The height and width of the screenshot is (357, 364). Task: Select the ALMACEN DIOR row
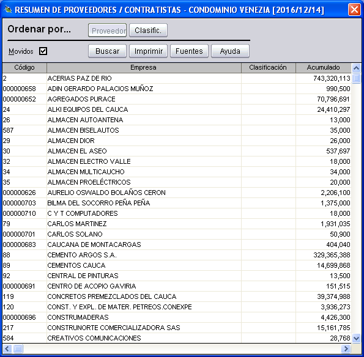pyautogui.click(x=177, y=141)
